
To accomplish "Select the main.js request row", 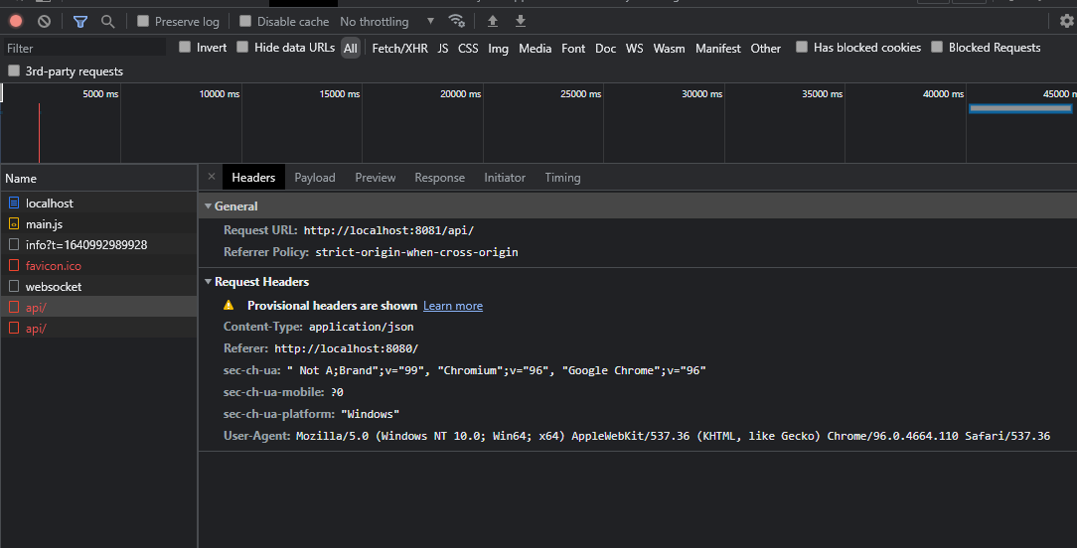I will click(99, 224).
